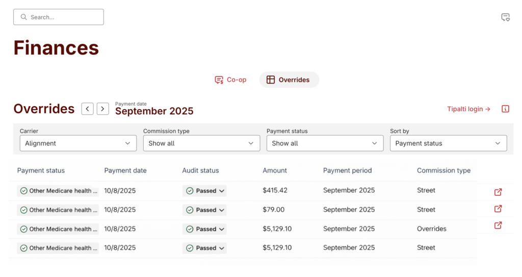Select the Overrides tab
This screenshot has width=522, height=277.
click(x=289, y=80)
